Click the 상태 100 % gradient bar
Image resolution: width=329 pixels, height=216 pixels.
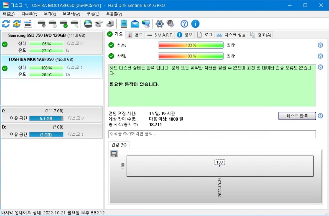191,56
